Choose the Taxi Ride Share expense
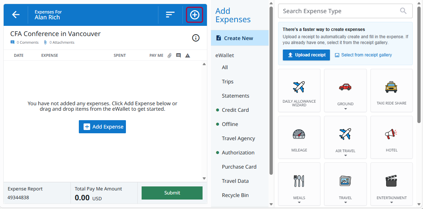Screen dimensions: 423x209 click(391, 90)
